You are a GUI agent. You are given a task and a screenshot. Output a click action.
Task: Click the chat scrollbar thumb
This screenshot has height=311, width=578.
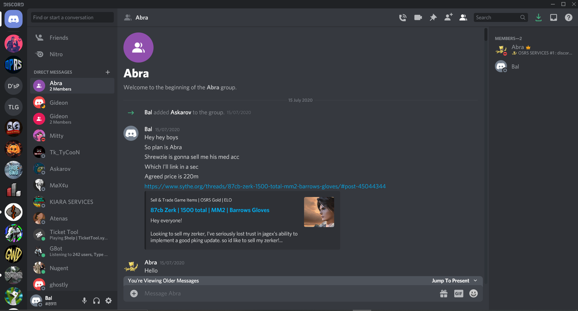pyautogui.click(x=486, y=34)
